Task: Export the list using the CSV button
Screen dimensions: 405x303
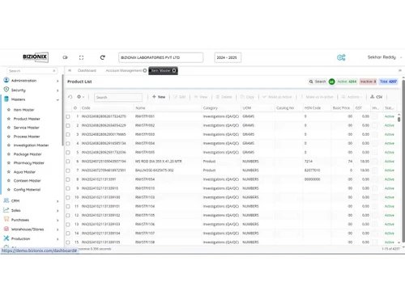Action: point(376,97)
